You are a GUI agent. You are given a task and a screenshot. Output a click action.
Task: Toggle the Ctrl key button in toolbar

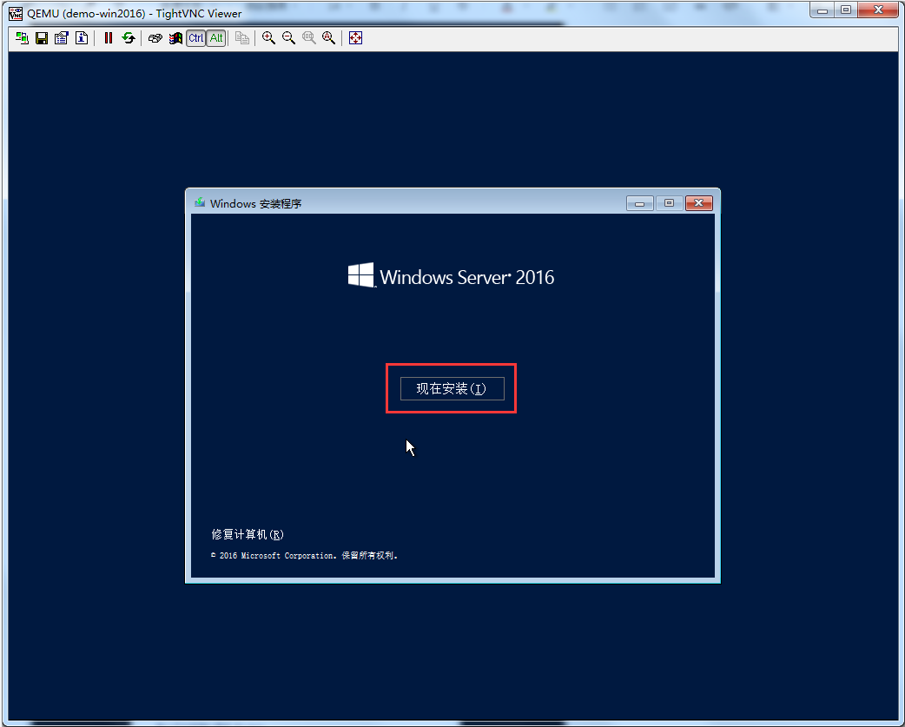tap(195, 38)
